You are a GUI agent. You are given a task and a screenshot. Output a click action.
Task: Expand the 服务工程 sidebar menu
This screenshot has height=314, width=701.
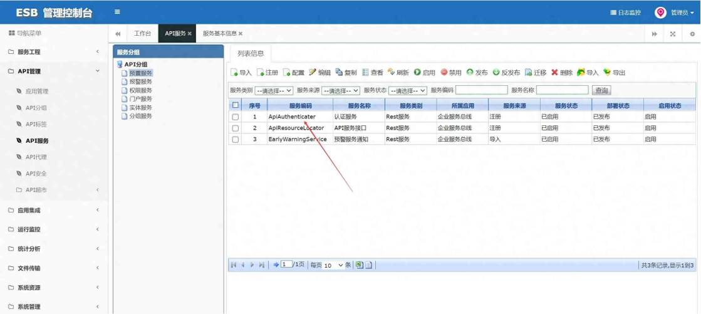[54, 52]
